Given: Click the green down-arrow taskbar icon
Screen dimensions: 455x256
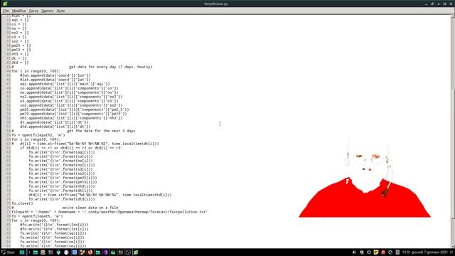Looking at the screenshot, I should click(58, 252).
